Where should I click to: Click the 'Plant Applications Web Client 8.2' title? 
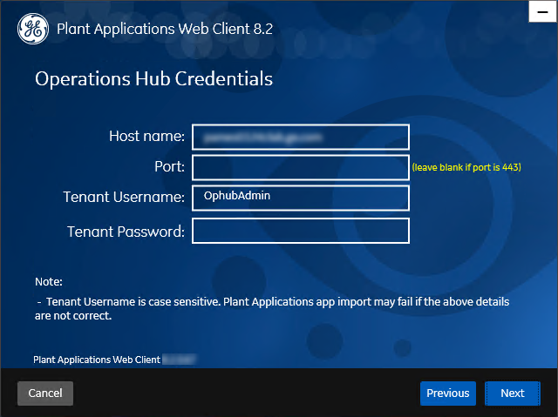click(x=165, y=29)
